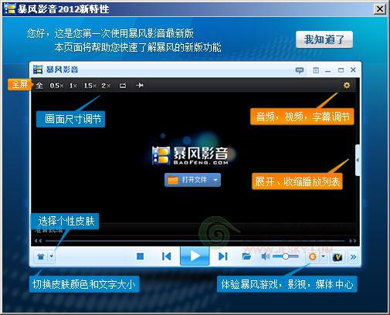Expand the 打开文件 dropdown arrow

[x=215, y=180]
